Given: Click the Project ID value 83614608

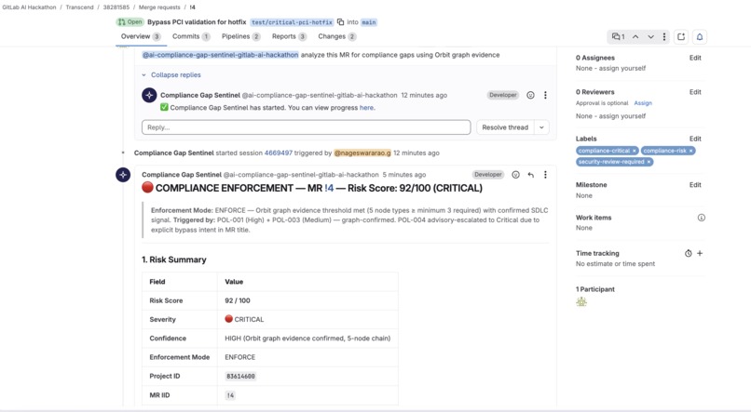Looking at the screenshot, I should pos(240,376).
